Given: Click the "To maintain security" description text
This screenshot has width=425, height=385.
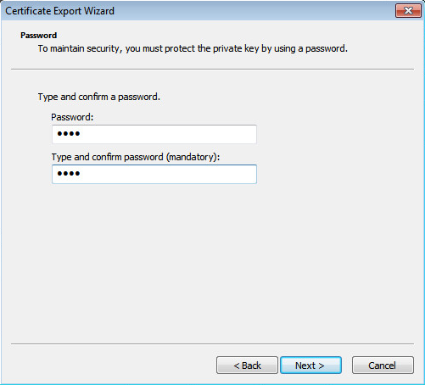Looking at the screenshot, I should [x=193, y=48].
